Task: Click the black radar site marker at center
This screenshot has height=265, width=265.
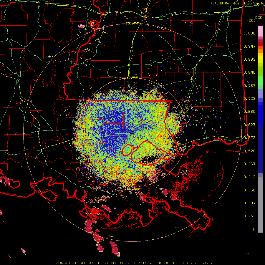Action: 132,132
